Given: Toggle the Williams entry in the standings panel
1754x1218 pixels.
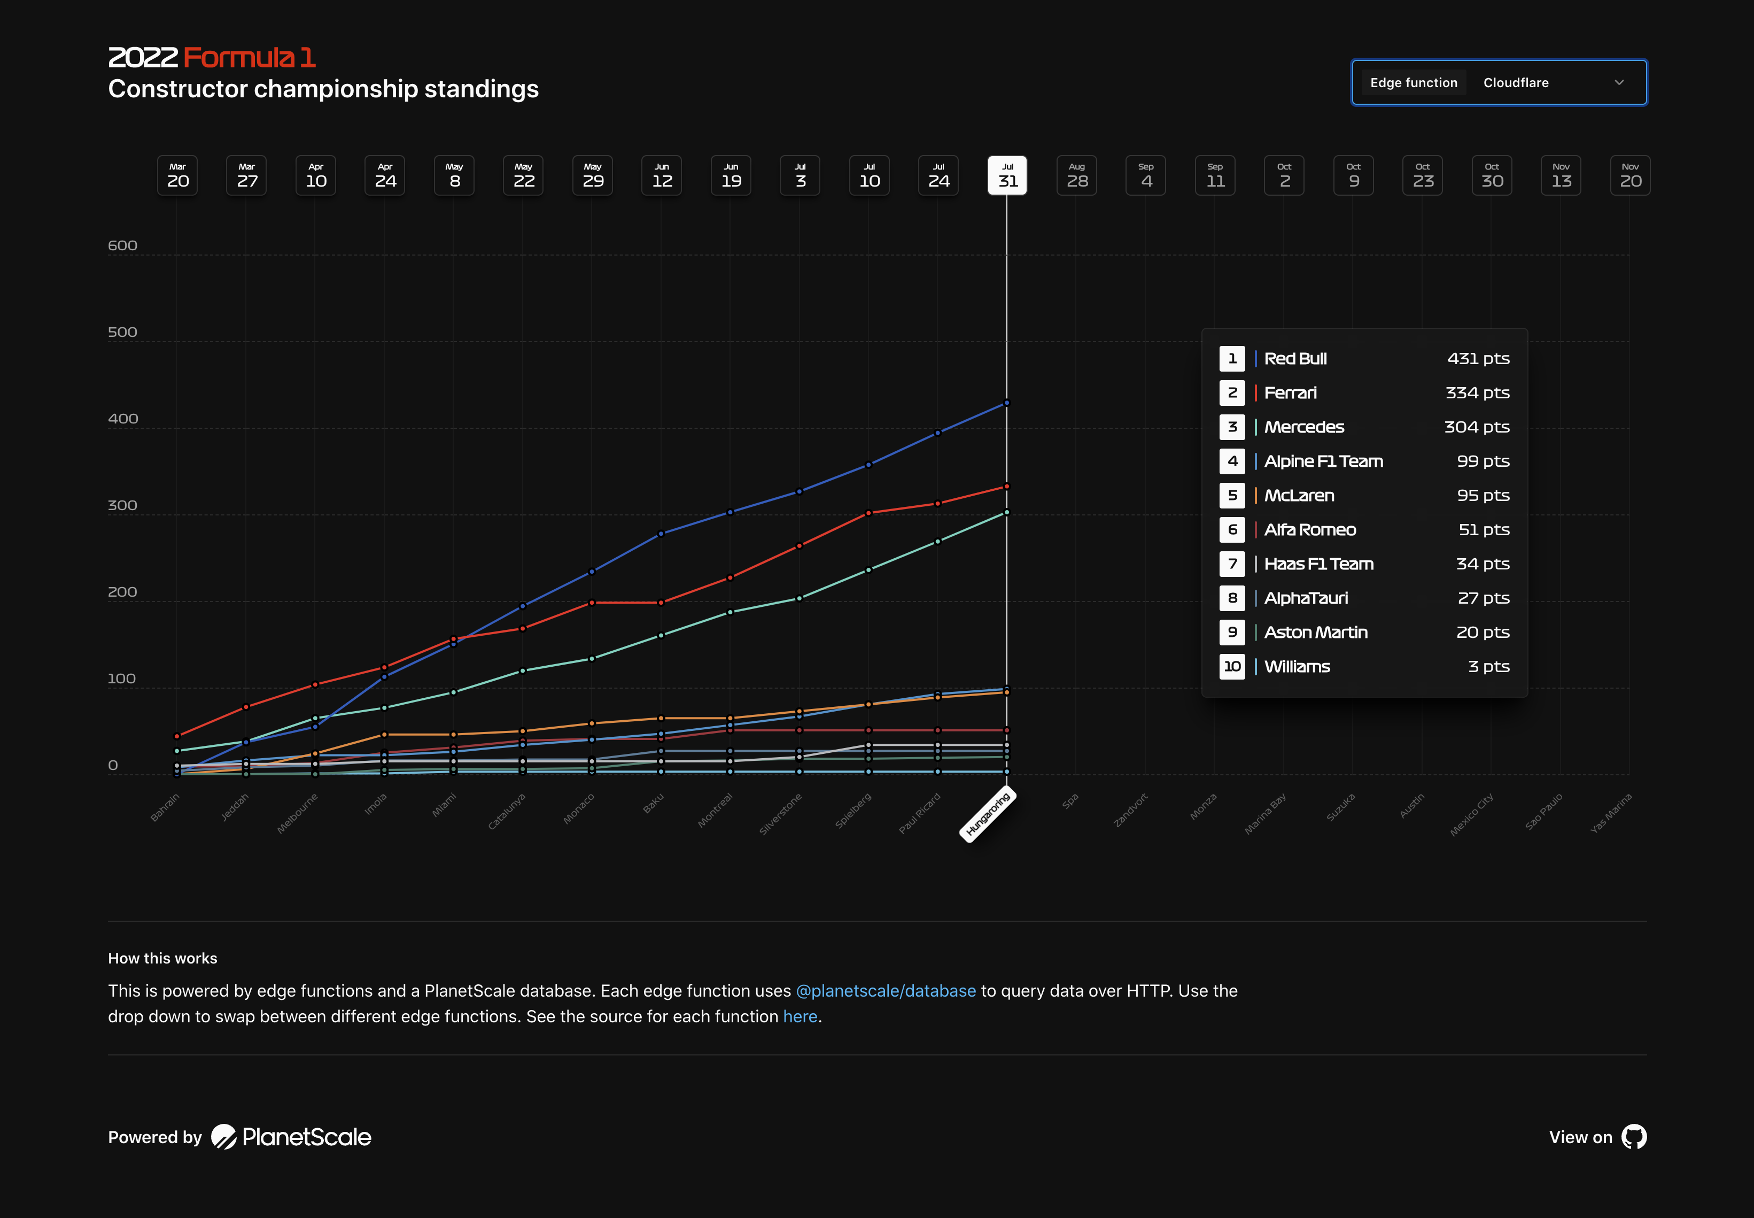Looking at the screenshot, I should [1364, 666].
